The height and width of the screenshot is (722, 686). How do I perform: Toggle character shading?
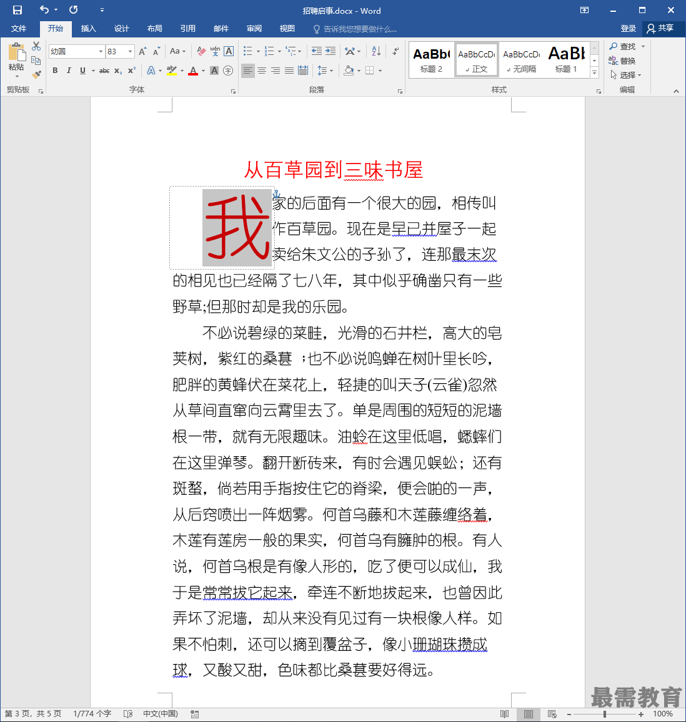point(214,71)
